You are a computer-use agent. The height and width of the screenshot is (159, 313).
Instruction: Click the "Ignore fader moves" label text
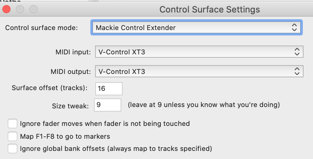pos(105,124)
